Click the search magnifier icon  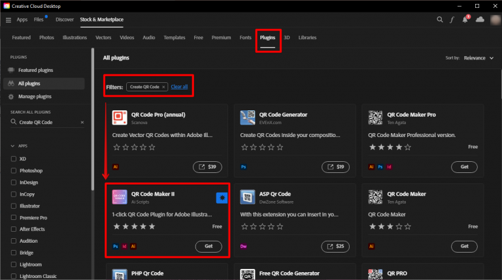439,20
